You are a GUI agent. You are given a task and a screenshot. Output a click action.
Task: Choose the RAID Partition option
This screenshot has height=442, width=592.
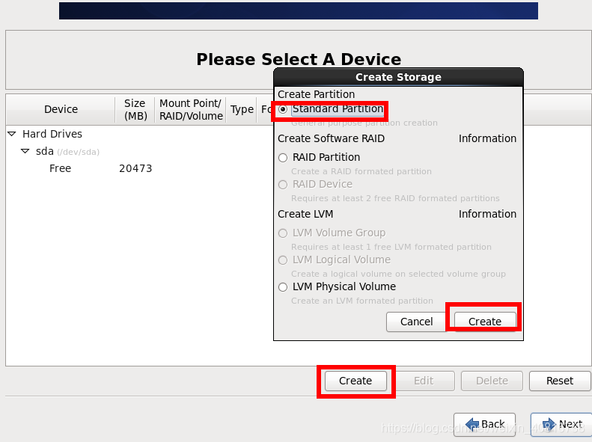click(283, 158)
